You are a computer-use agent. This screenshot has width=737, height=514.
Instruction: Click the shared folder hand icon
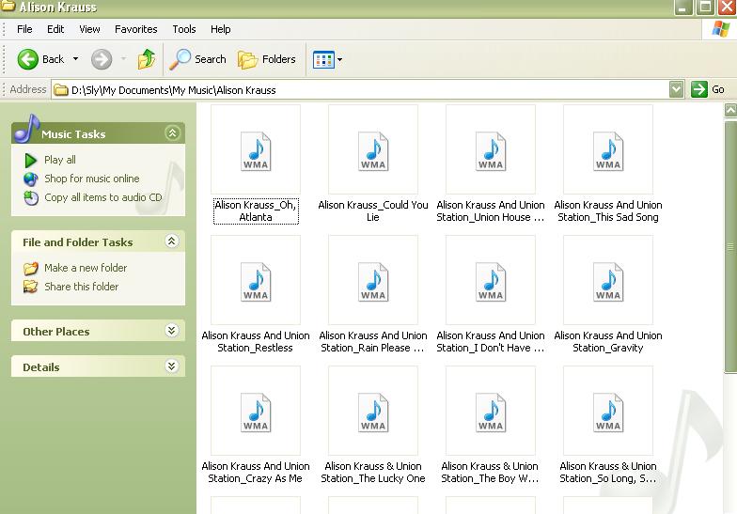coord(30,287)
